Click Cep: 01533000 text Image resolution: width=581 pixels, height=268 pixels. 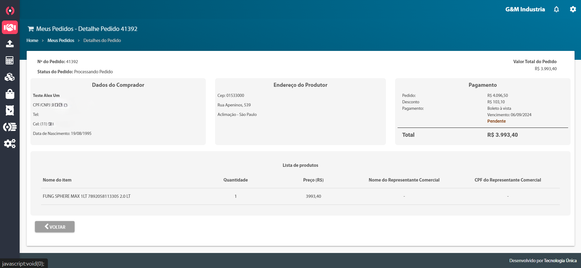pos(231,95)
